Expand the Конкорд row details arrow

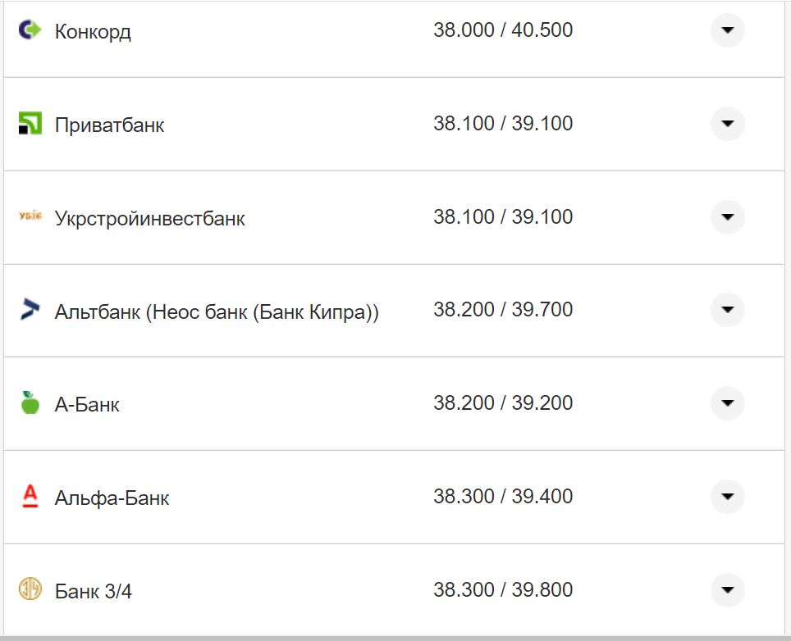pos(727,31)
